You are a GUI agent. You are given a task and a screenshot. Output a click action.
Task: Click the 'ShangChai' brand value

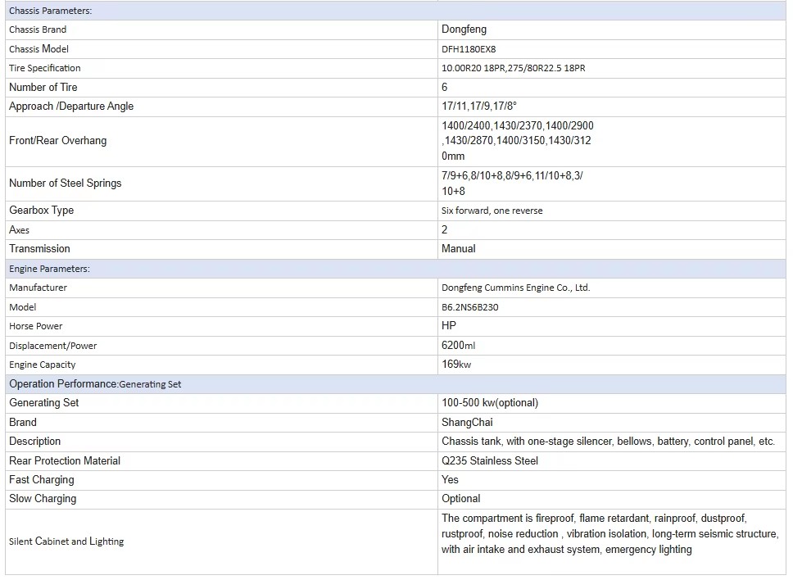pos(467,423)
